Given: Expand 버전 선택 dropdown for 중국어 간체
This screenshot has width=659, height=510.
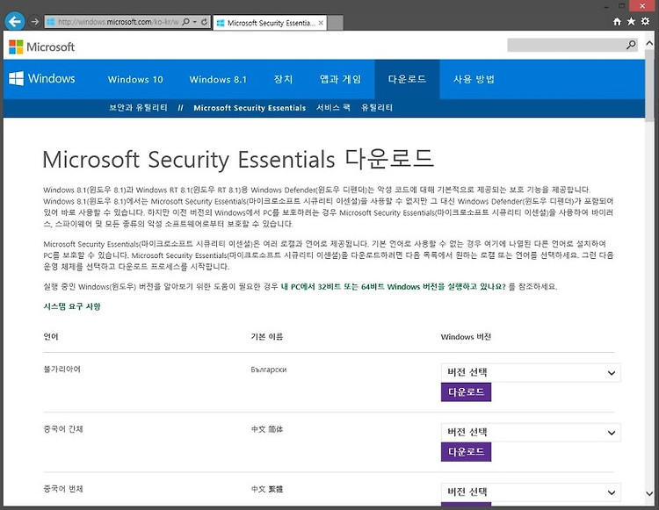Looking at the screenshot, I should (531, 433).
